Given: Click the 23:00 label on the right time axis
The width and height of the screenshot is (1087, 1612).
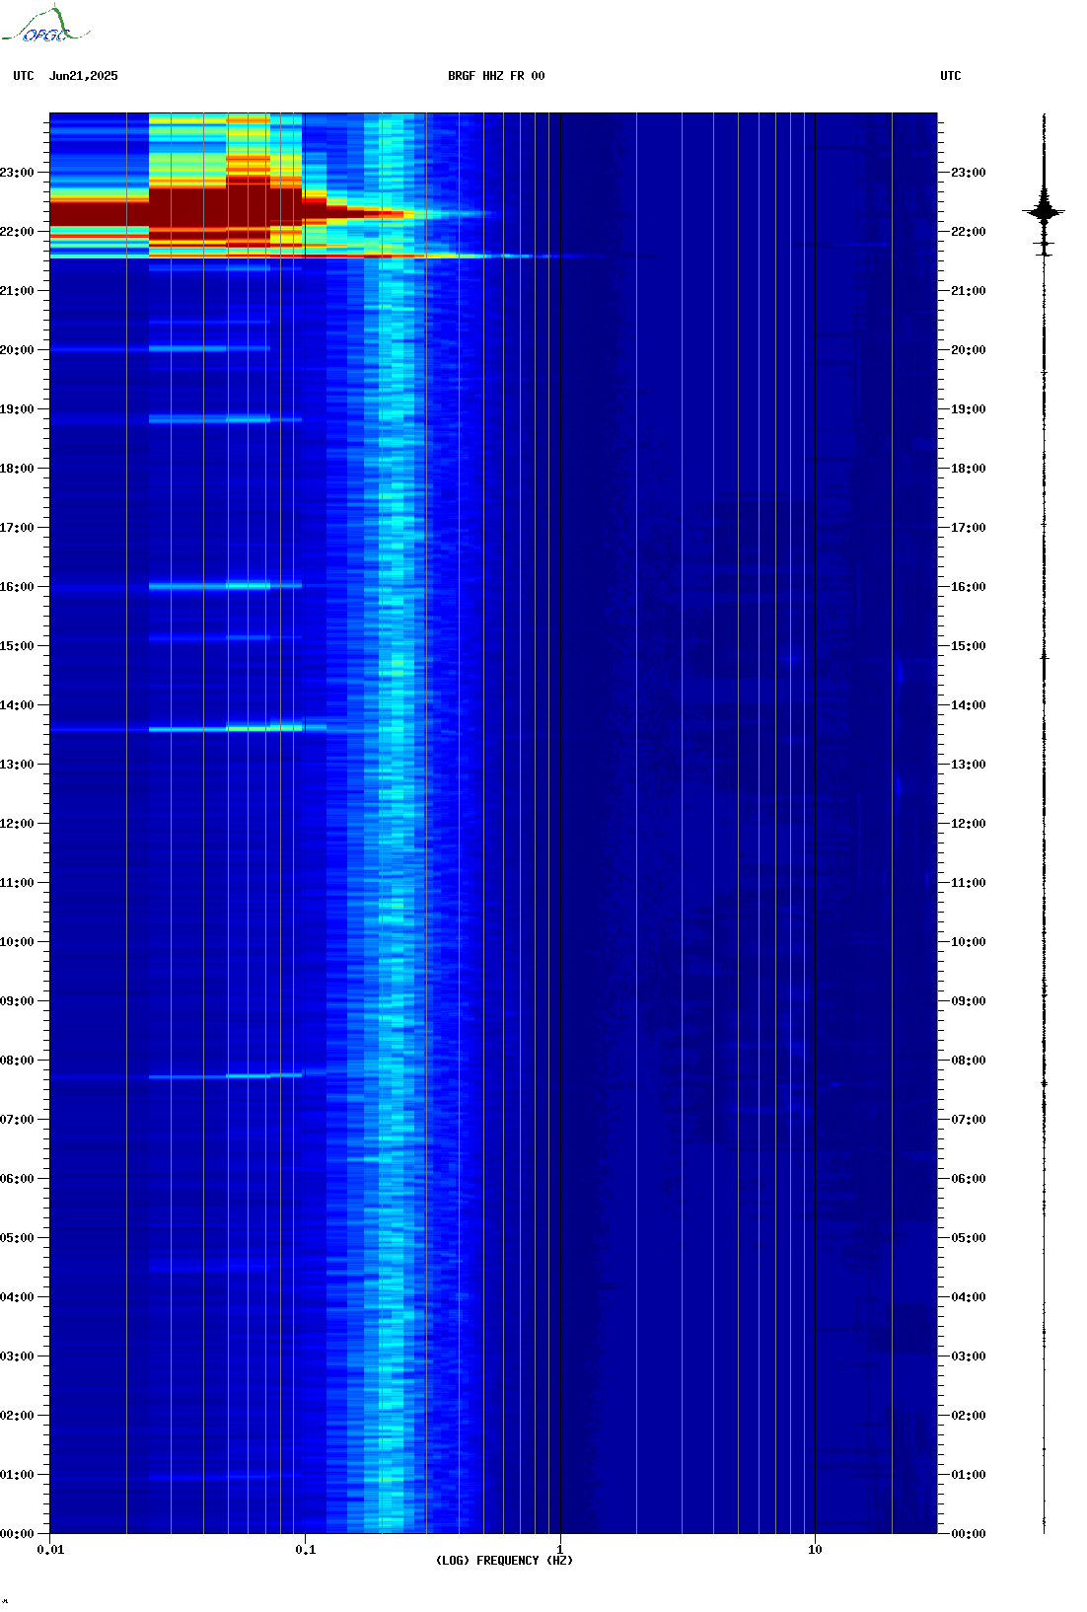Looking at the screenshot, I should tap(968, 173).
